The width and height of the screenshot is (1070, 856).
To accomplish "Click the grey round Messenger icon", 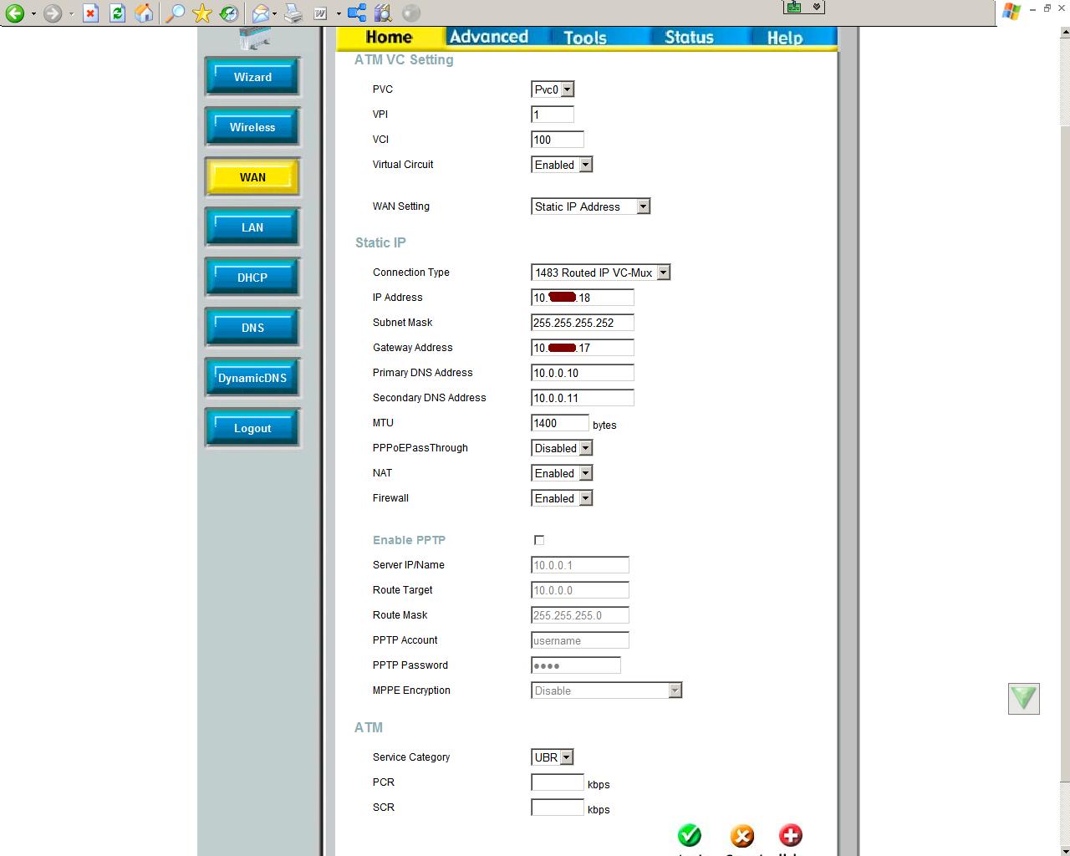I will 410,13.
